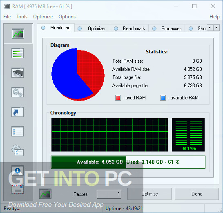223x213 pixels.
Task: Click the RAM chip title bar icon
Action: [x=7, y=7]
